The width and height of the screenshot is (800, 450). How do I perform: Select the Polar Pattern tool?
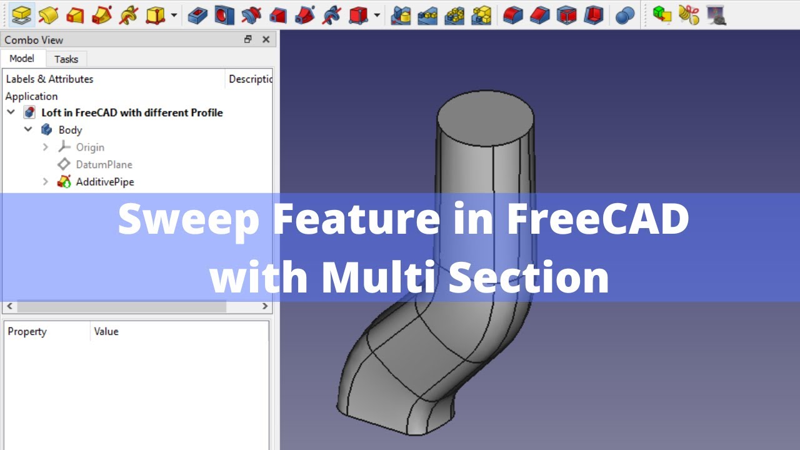454,14
